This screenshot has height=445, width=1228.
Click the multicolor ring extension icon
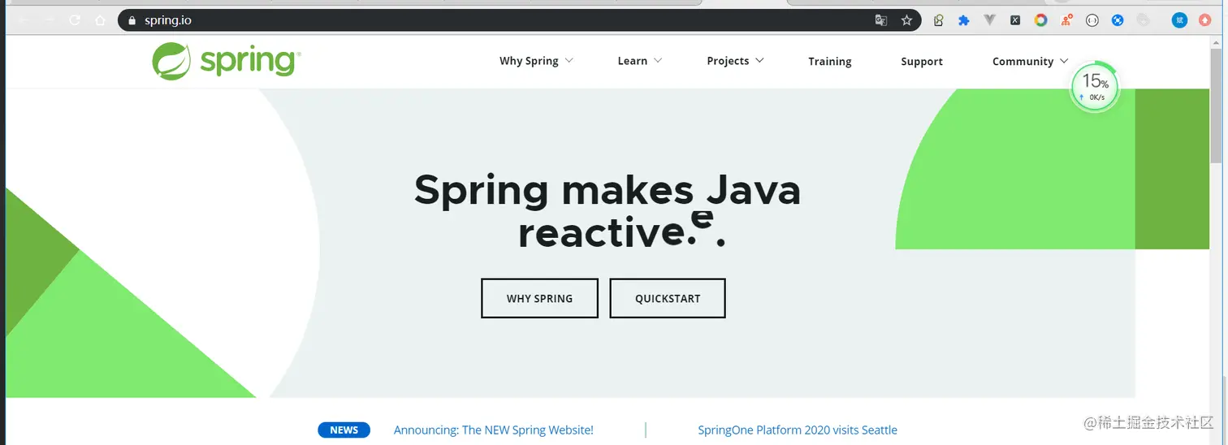coord(1040,20)
